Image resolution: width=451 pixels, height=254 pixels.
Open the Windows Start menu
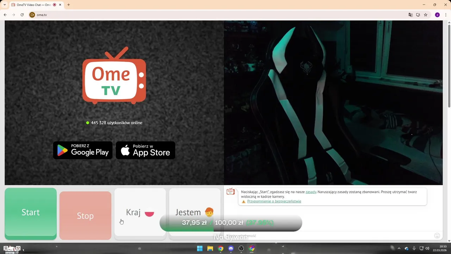click(200, 248)
